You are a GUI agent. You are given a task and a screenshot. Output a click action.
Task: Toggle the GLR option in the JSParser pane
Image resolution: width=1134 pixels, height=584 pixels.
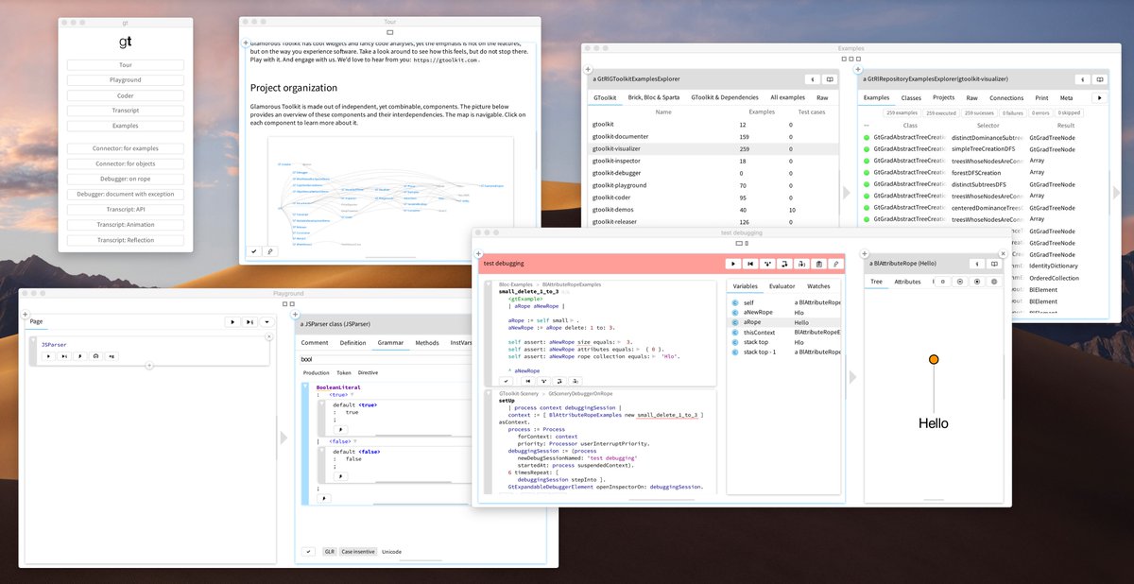(x=330, y=551)
